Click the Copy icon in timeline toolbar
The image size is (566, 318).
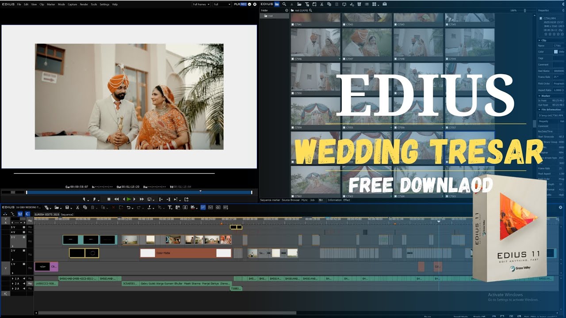point(85,207)
